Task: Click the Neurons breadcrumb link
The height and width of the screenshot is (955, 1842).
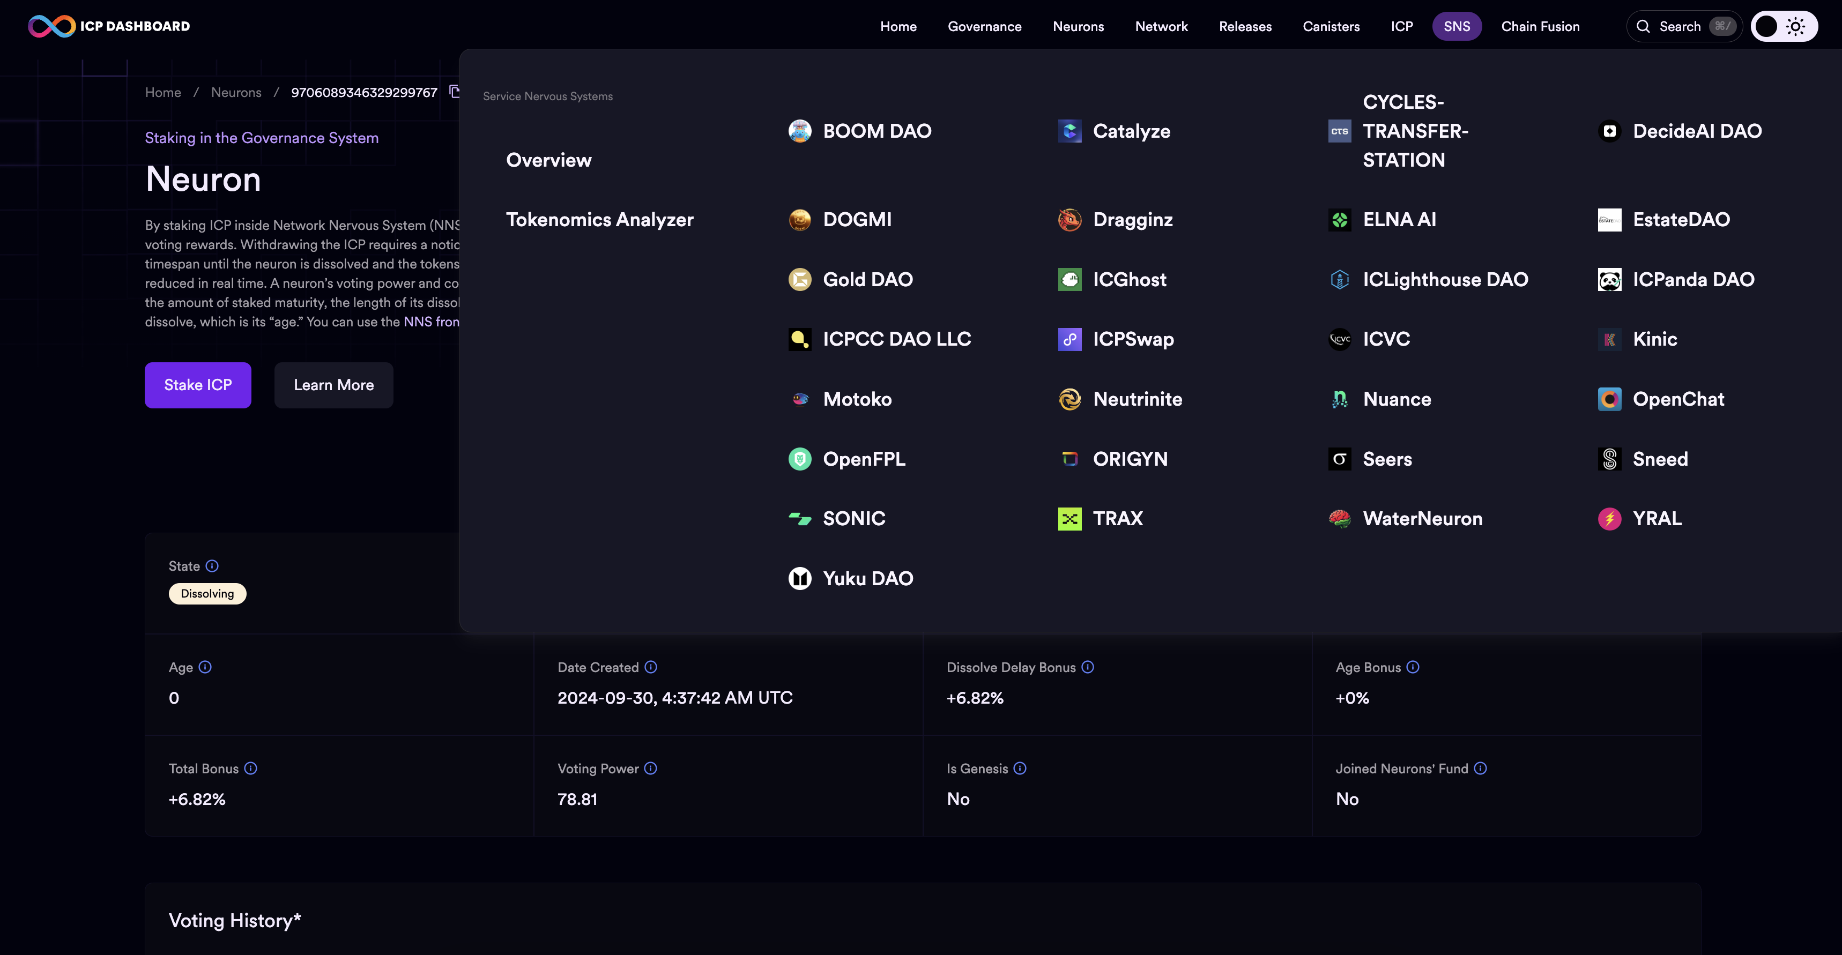Action: [236, 92]
